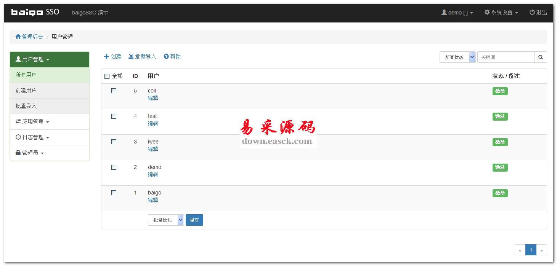Open 系统设置 gear settings menu
557x266 pixels.
pyautogui.click(x=487, y=13)
